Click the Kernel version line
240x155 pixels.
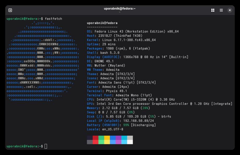121,40
